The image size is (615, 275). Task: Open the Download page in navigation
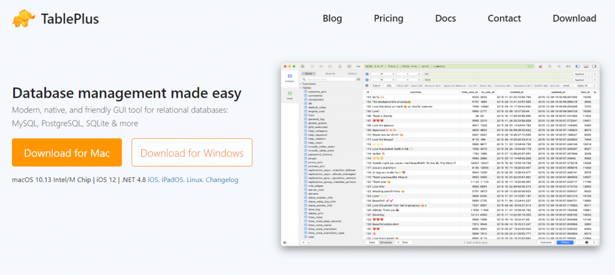[x=574, y=19]
